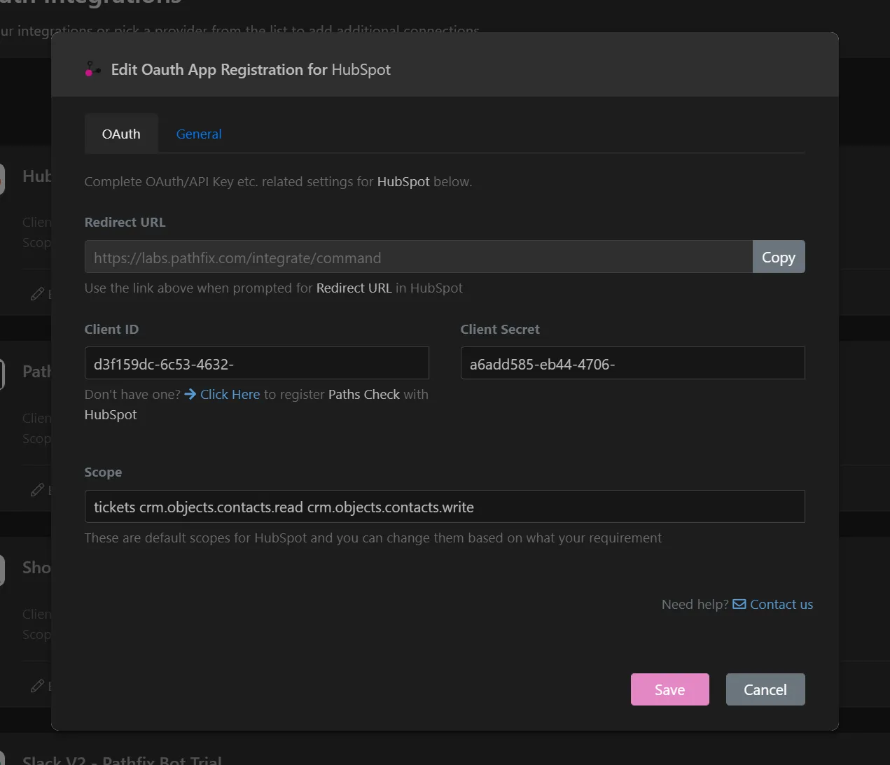Open the General tab
Image resolution: width=890 pixels, height=765 pixels.
(199, 134)
